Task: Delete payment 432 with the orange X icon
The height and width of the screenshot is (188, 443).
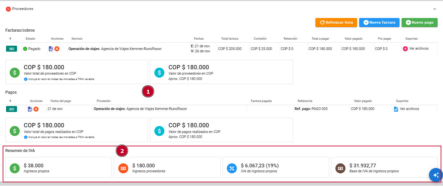Action: [36, 109]
